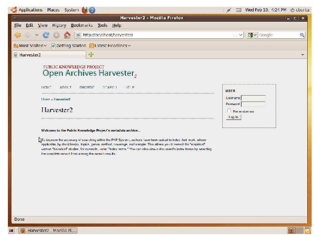This screenshot has width=314, height=235.
Task: Click the page icon beside the URL
Action: point(78,35)
